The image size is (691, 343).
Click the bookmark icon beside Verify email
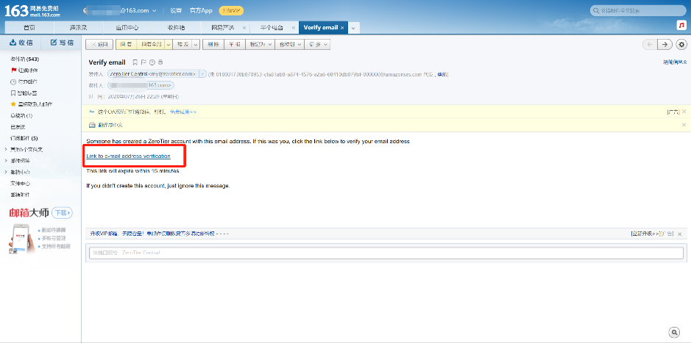[x=135, y=62]
